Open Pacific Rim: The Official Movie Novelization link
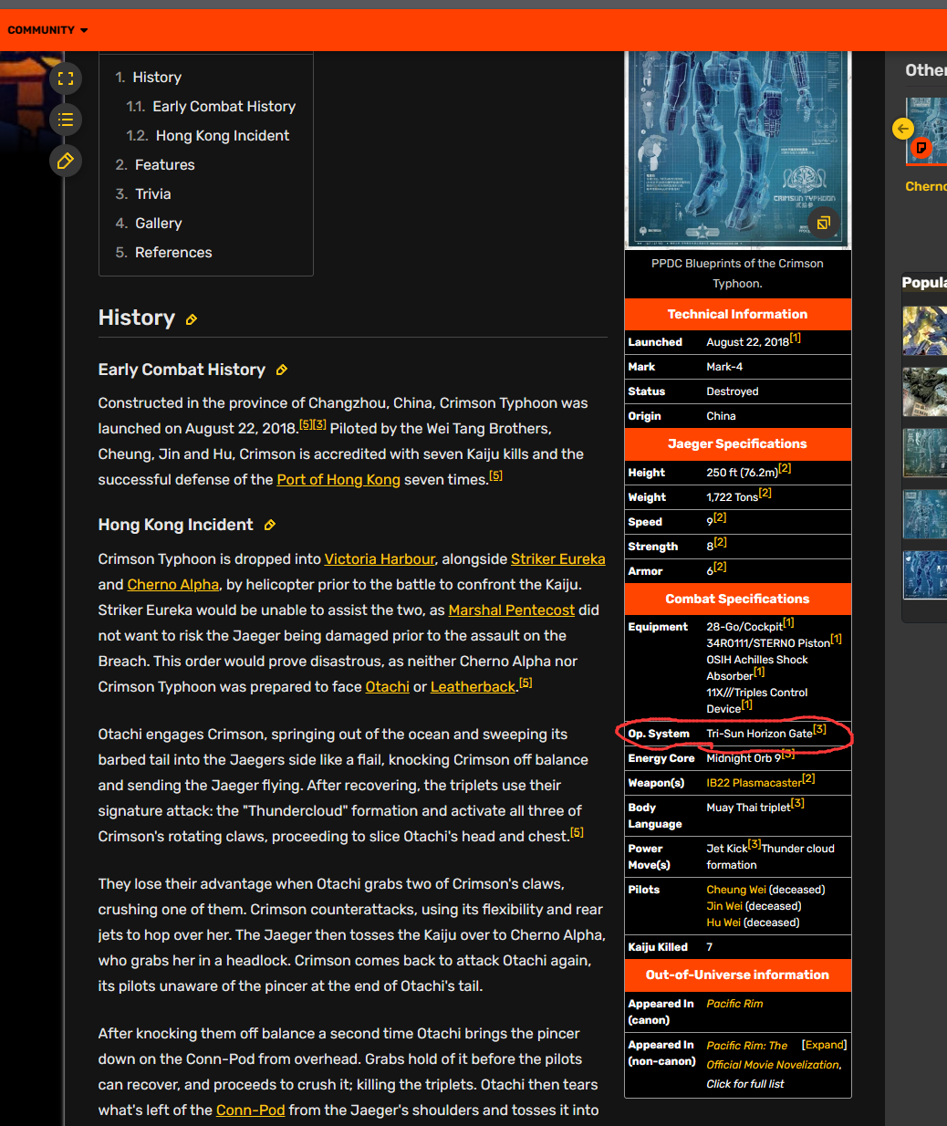Image resolution: width=947 pixels, height=1126 pixels. click(x=773, y=1055)
